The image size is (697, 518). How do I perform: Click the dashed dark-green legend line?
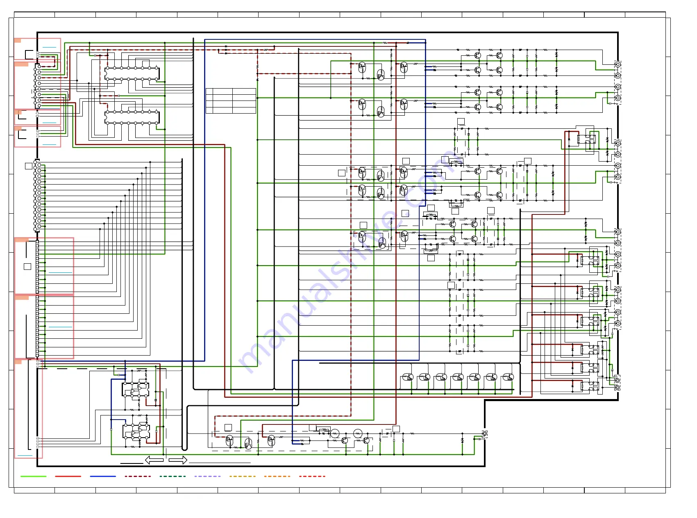click(x=173, y=476)
